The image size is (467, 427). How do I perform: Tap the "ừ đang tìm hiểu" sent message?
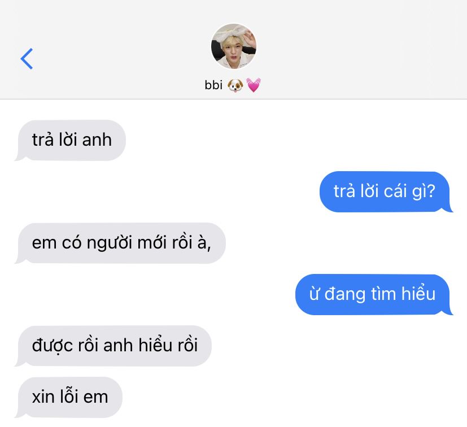374,294
